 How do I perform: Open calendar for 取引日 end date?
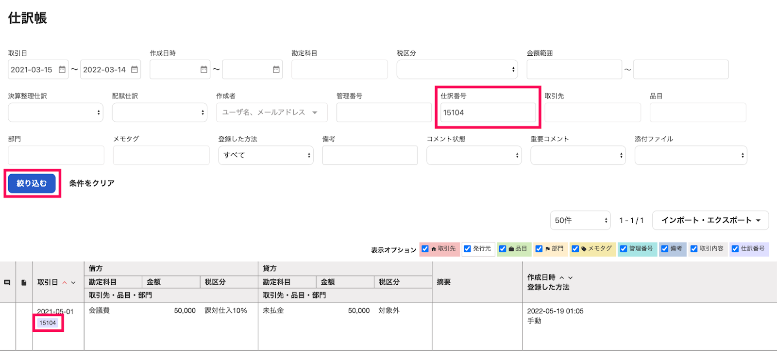tap(135, 70)
